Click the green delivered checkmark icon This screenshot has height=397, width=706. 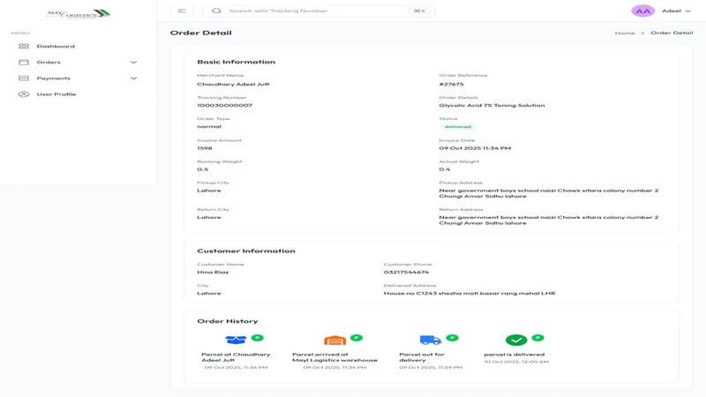(x=516, y=340)
